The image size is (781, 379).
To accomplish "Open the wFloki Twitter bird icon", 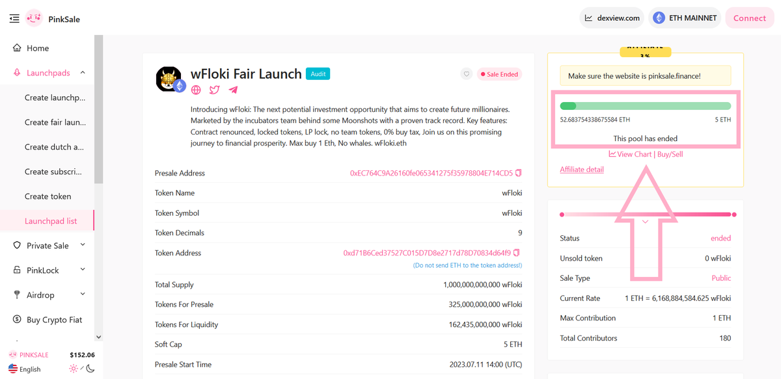I will click(214, 90).
